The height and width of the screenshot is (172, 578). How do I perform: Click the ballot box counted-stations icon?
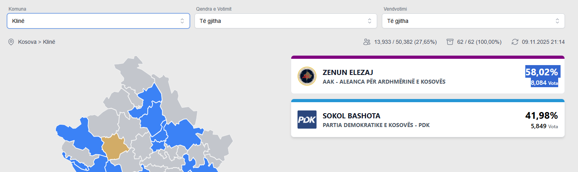click(450, 42)
